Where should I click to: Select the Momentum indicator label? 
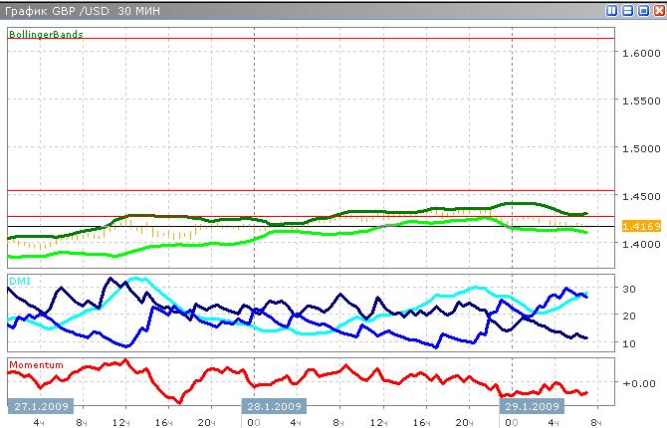click(x=37, y=365)
